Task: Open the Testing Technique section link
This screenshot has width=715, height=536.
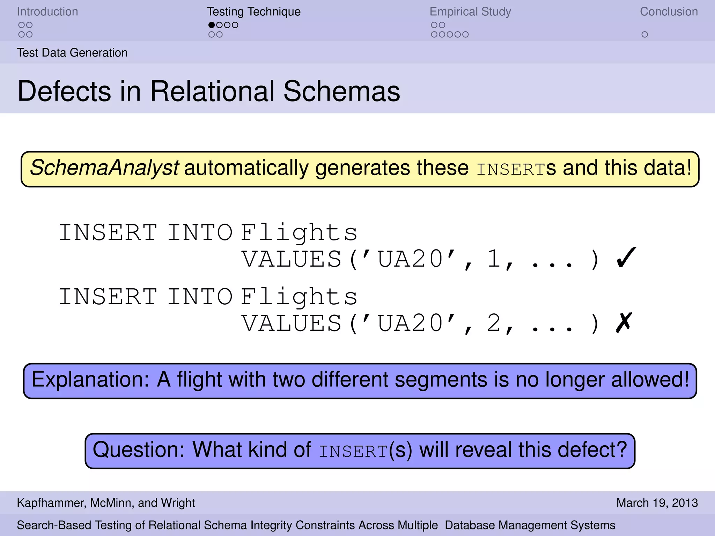Action: coord(253,12)
